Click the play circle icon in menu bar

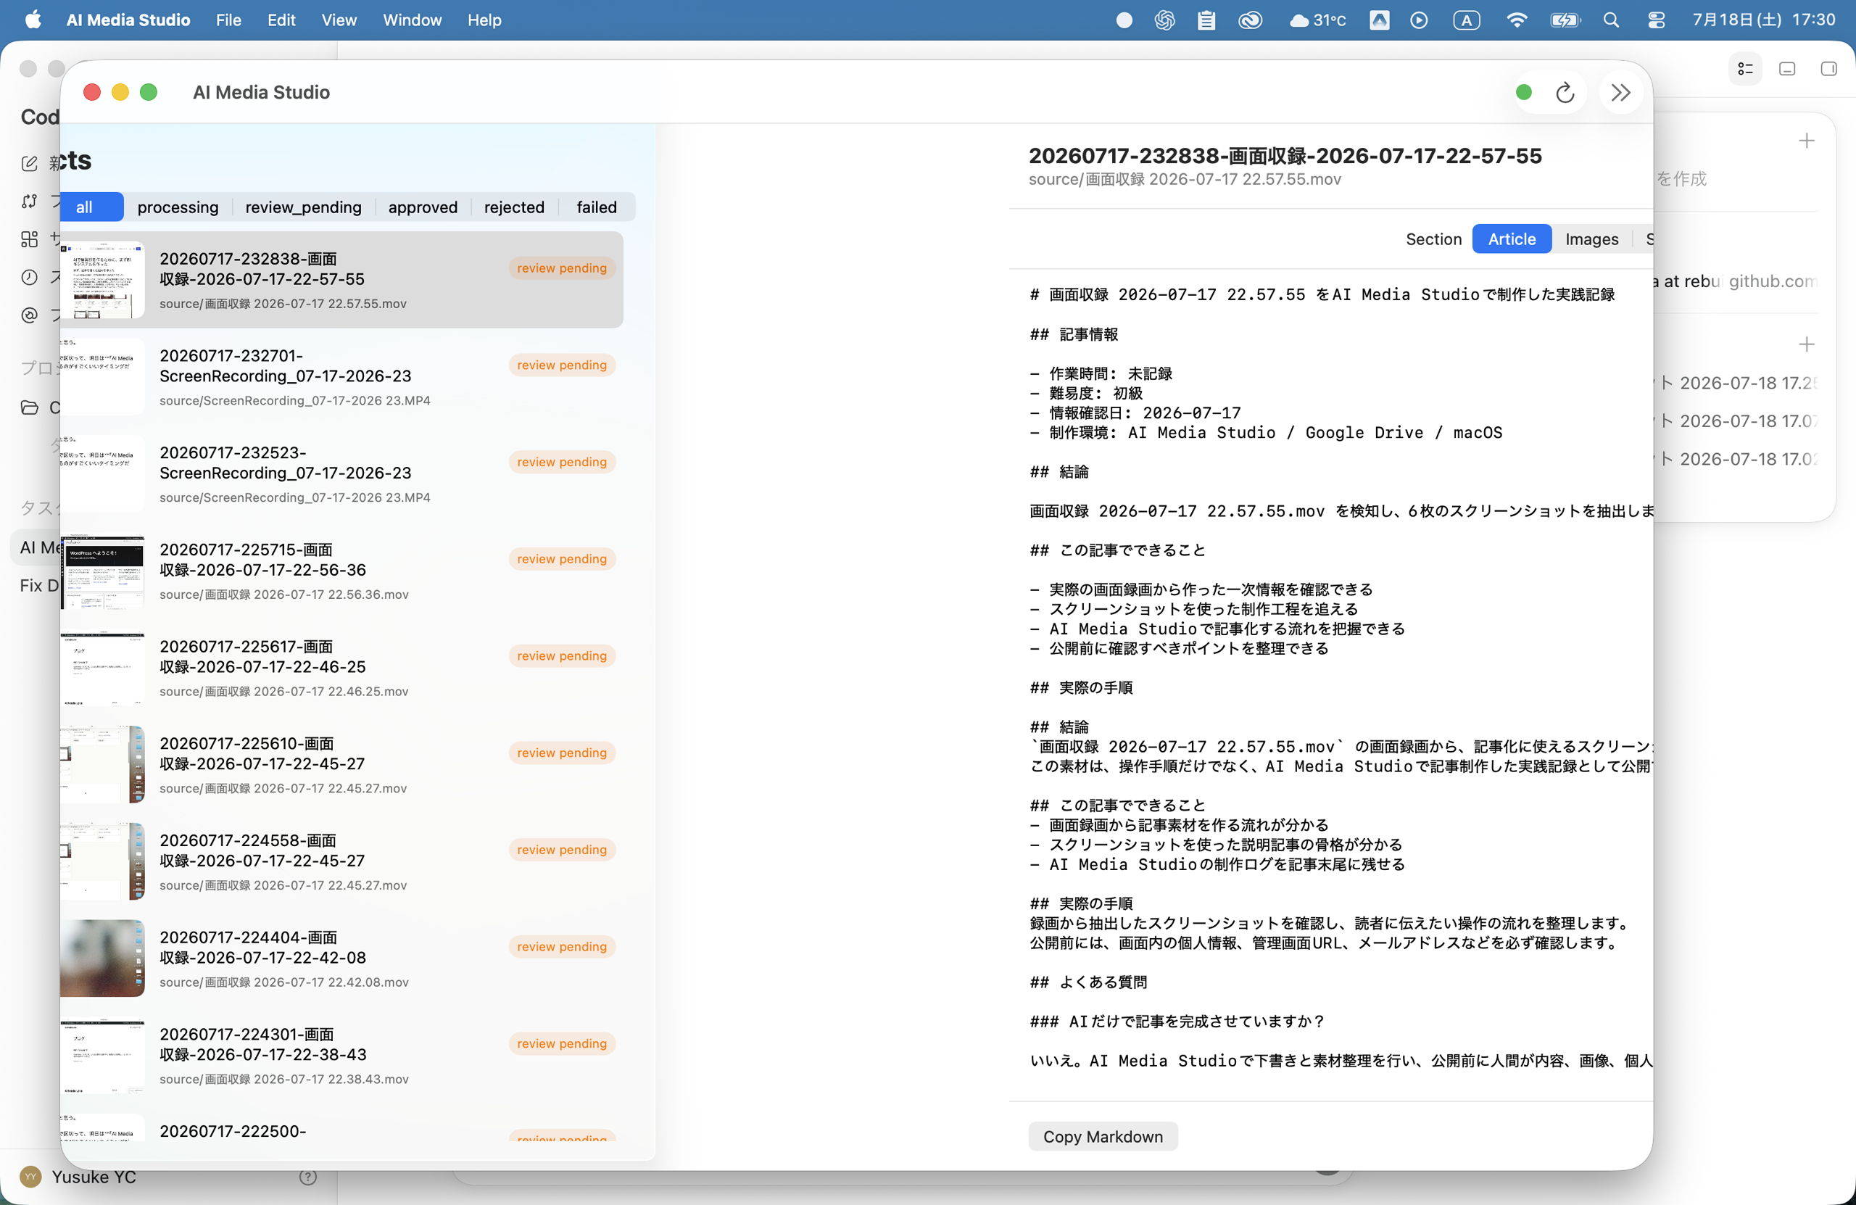1420,20
